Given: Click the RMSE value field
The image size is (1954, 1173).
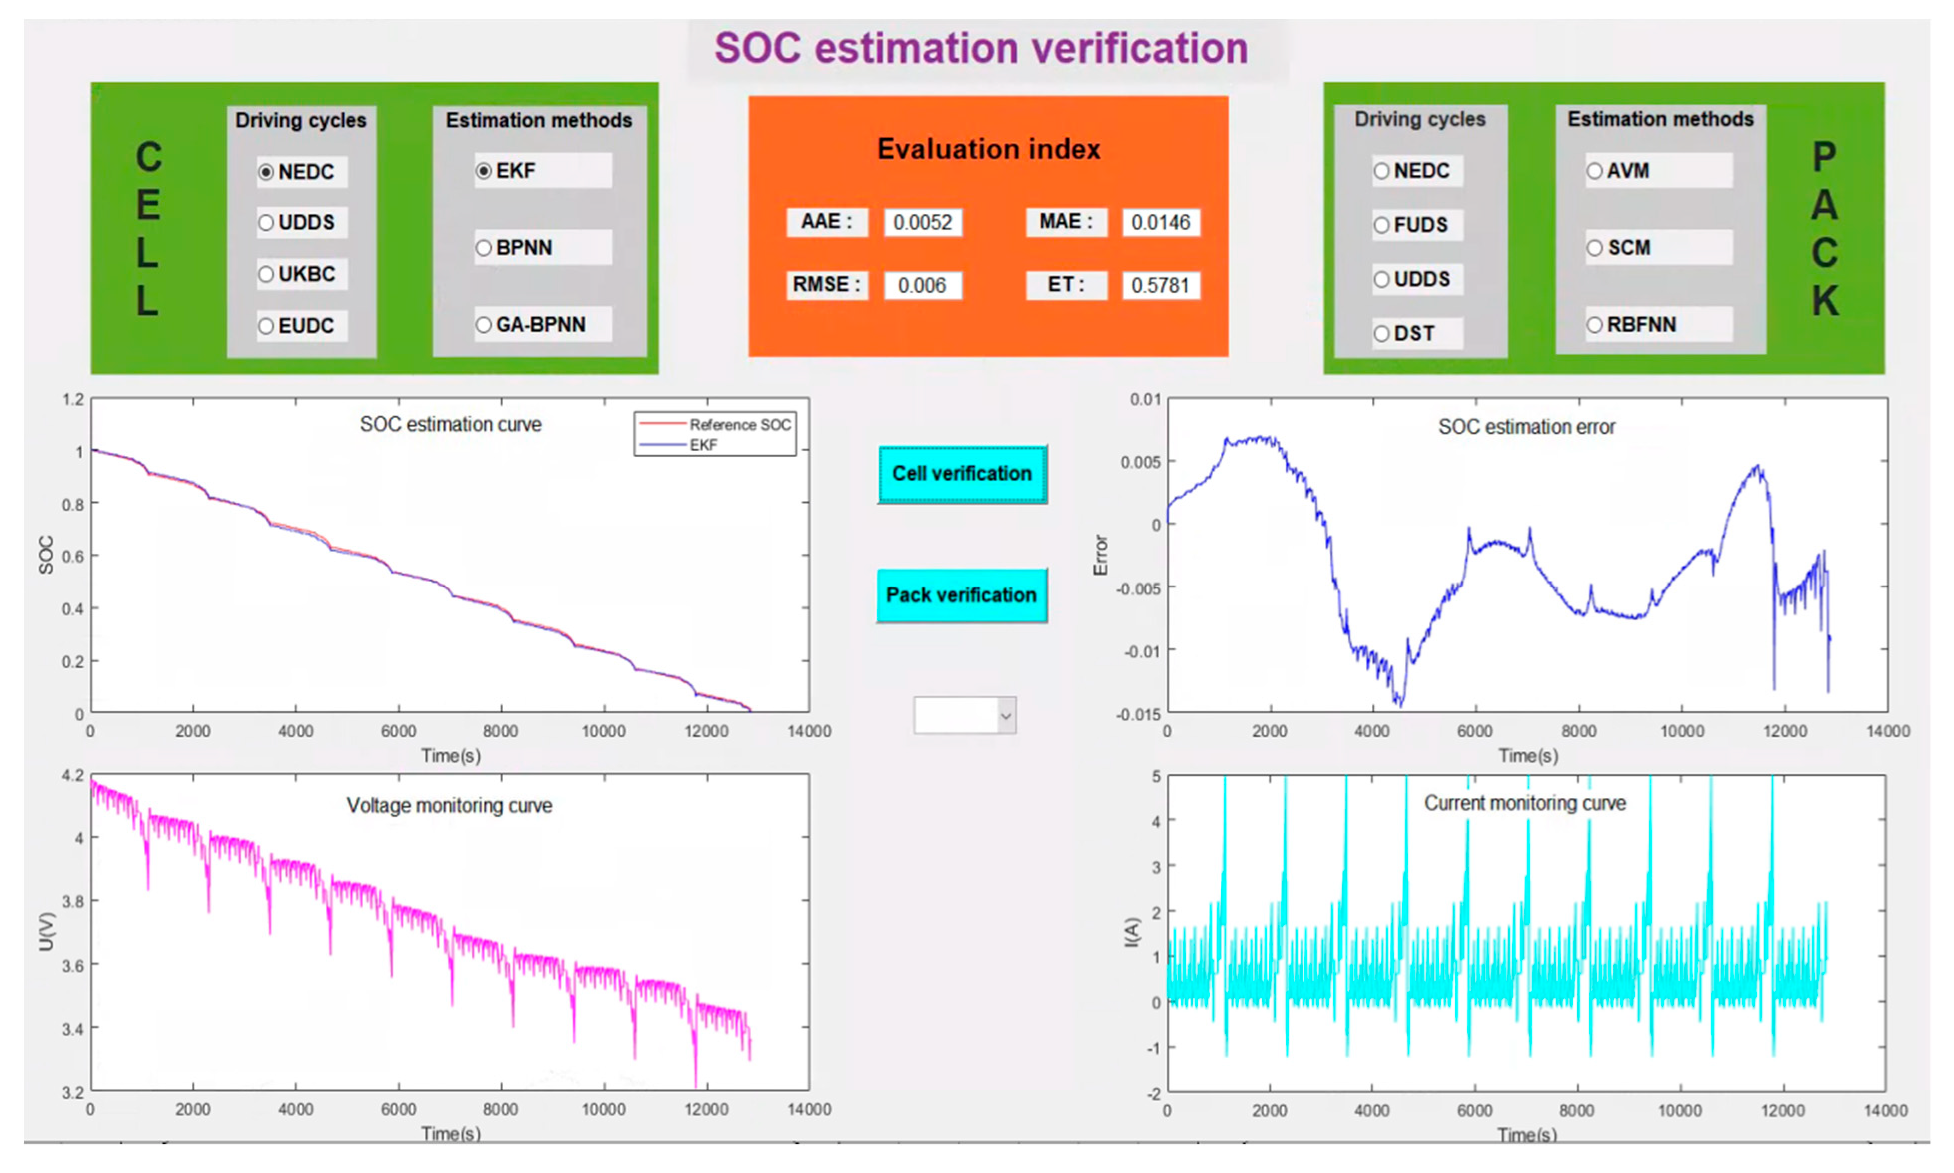Looking at the screenshot, I should (922, 285).
